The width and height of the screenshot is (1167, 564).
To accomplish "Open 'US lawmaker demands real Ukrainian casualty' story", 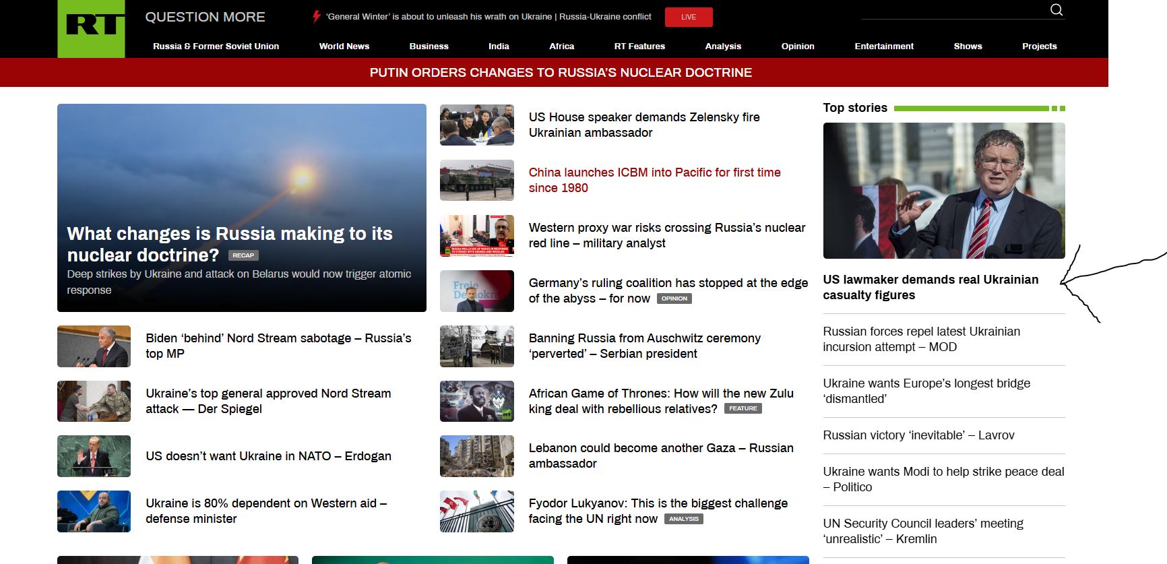I will click(931, 287).
